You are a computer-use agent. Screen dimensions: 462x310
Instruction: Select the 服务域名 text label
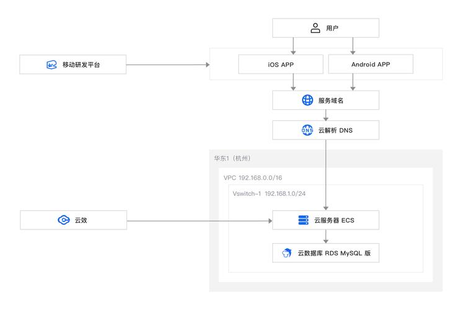[331, 100]
